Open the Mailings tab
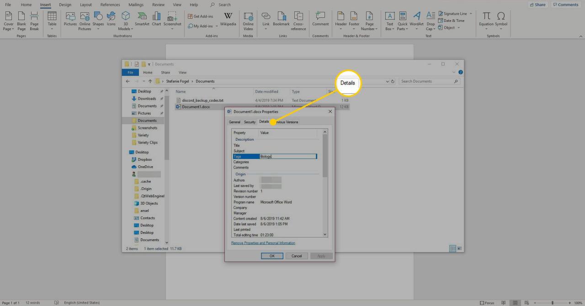This screenshot has width=585, height=306. (136, 5)
